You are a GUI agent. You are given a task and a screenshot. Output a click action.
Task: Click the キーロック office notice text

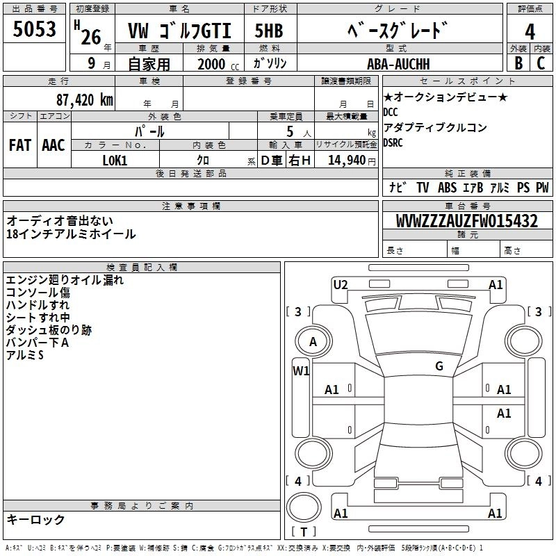tap(35, 520)
